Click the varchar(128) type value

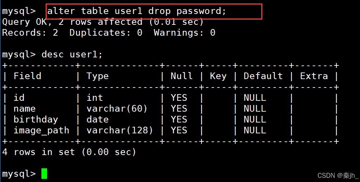[x=120, y=131]
